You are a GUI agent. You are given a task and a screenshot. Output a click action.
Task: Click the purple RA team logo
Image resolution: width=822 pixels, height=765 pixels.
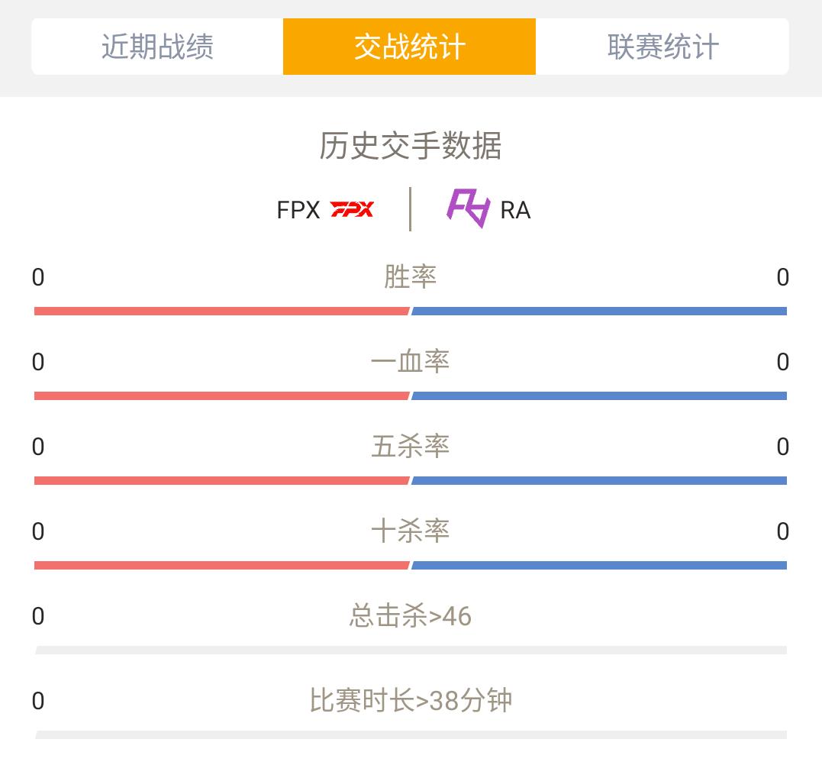pos(468,208)
